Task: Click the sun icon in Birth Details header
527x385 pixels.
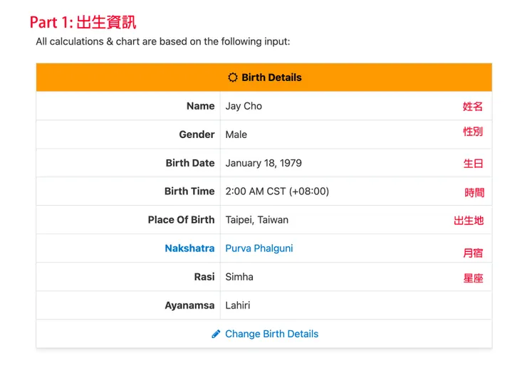Action: click(x=232, y=78)
